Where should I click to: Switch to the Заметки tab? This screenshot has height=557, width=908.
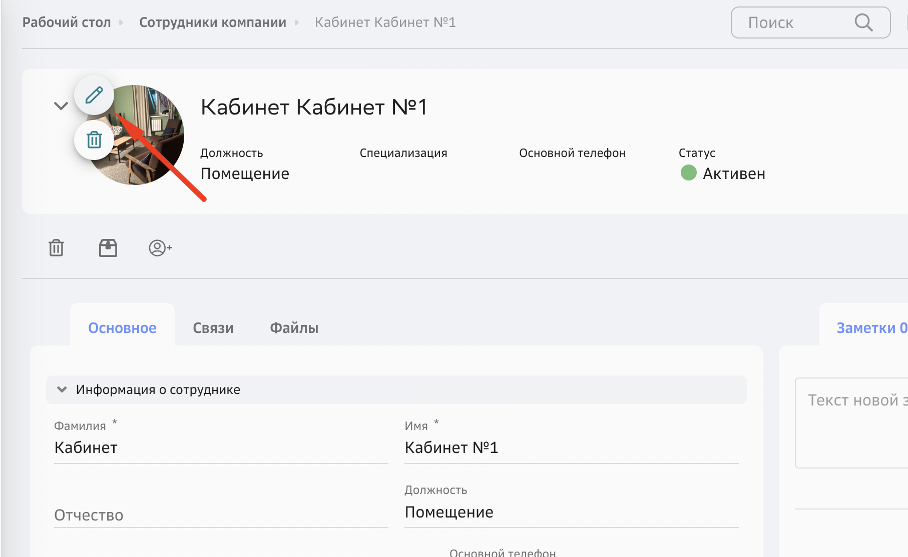(871, 328)
